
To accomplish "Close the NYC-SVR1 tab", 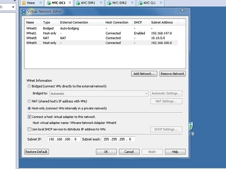I will [x=101, y=3].
